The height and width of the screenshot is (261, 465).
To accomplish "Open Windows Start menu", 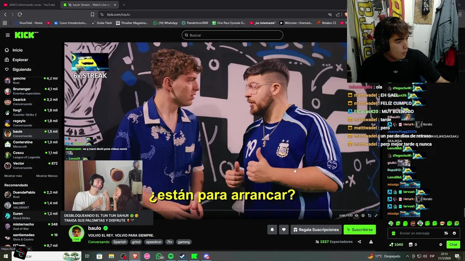I will click(x=6, y=256).
